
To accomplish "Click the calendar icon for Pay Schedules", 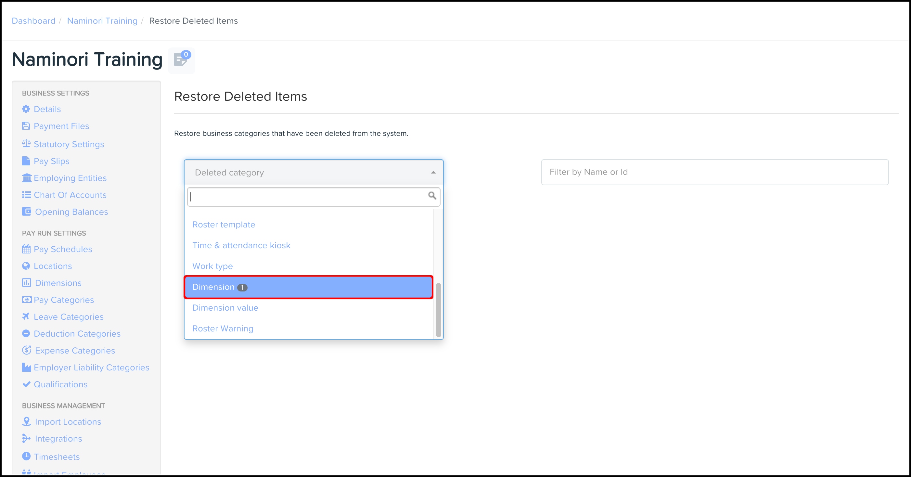I will point(26,249).
